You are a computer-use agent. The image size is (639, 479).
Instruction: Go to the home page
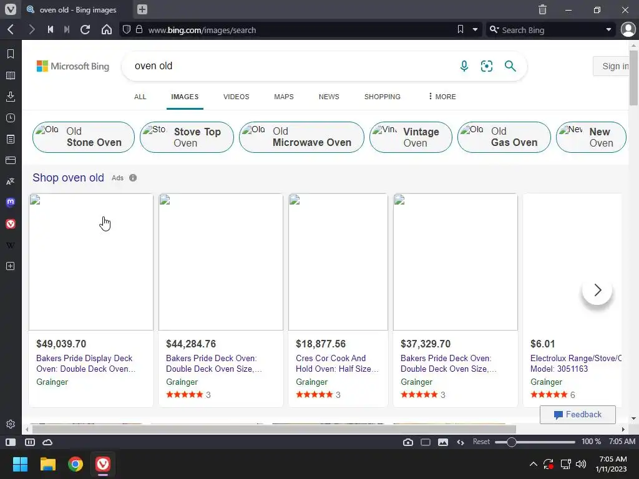tap(106, 30)
